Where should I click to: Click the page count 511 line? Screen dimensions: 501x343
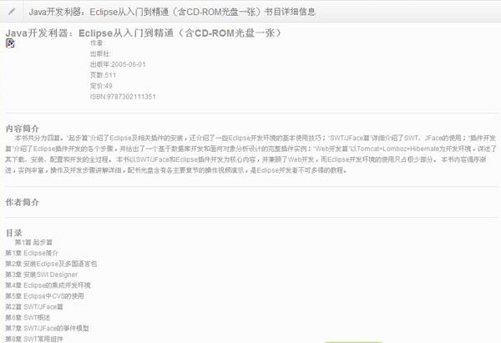(103, 75)
